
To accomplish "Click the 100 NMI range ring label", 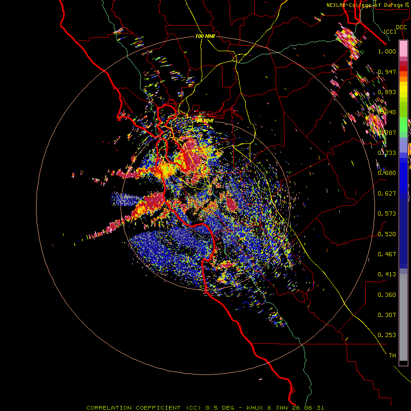I will click(205, 36).
